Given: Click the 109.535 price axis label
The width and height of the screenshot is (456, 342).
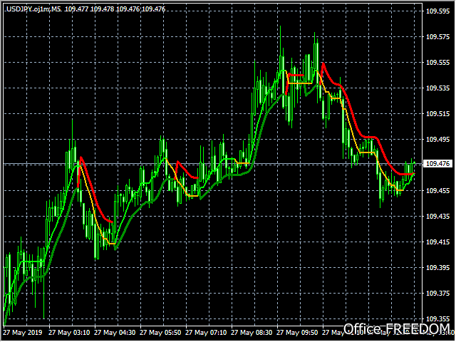Looking at the screenshot, I should pos(437,88).
